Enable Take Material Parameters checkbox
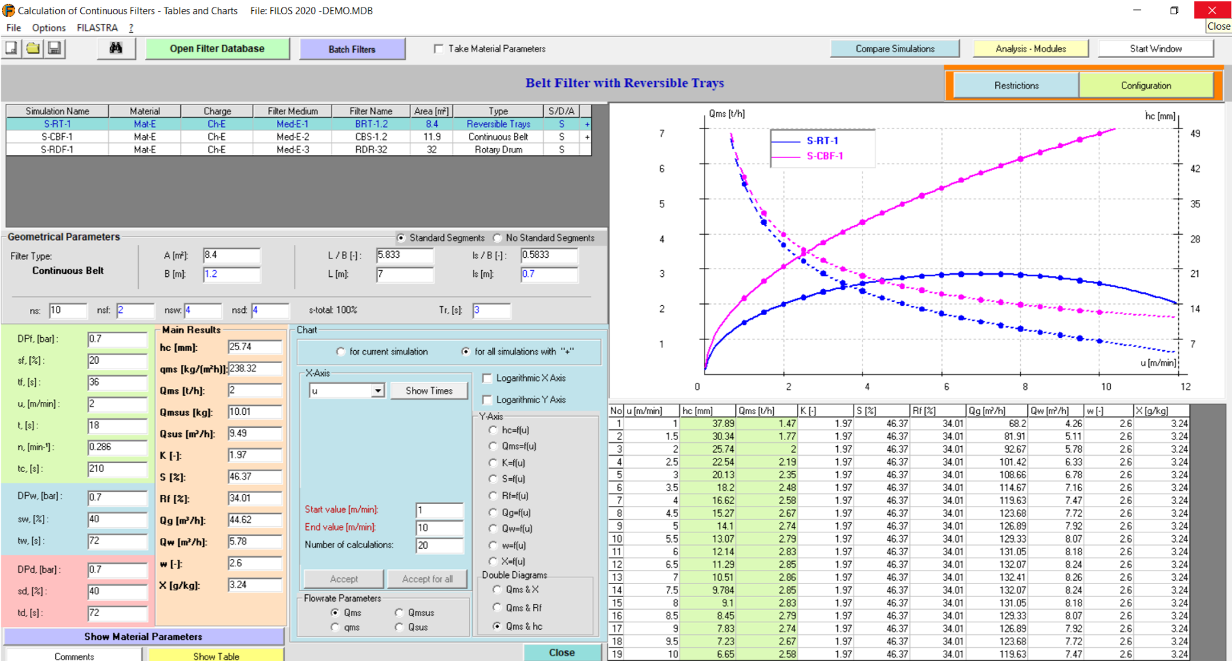The width and height of the screenshot is (1232, 661). pyautogui.click(x=438, y=48)
